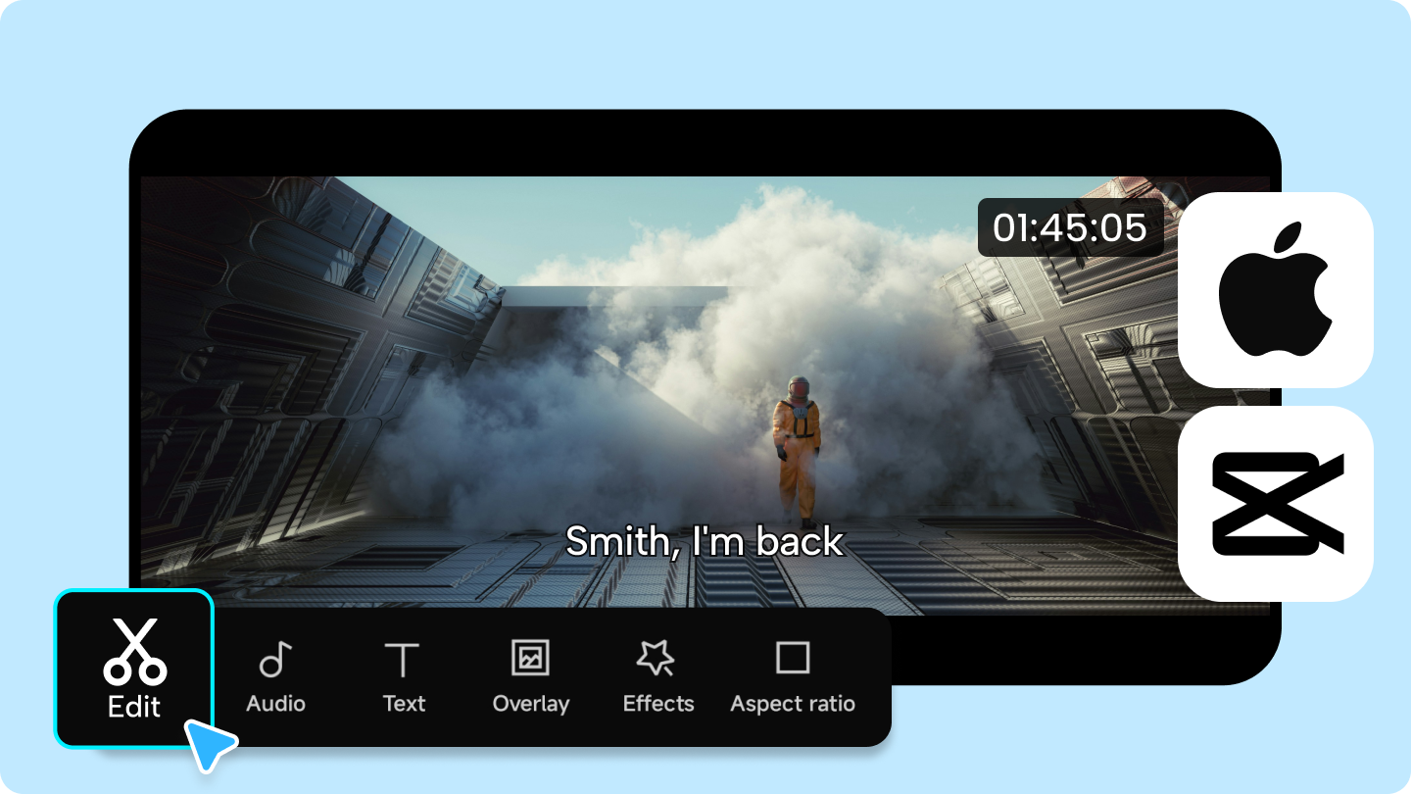Click the T-shaped Text icon
Screen dimensions: 1411x794
click(x=404, y=657)
